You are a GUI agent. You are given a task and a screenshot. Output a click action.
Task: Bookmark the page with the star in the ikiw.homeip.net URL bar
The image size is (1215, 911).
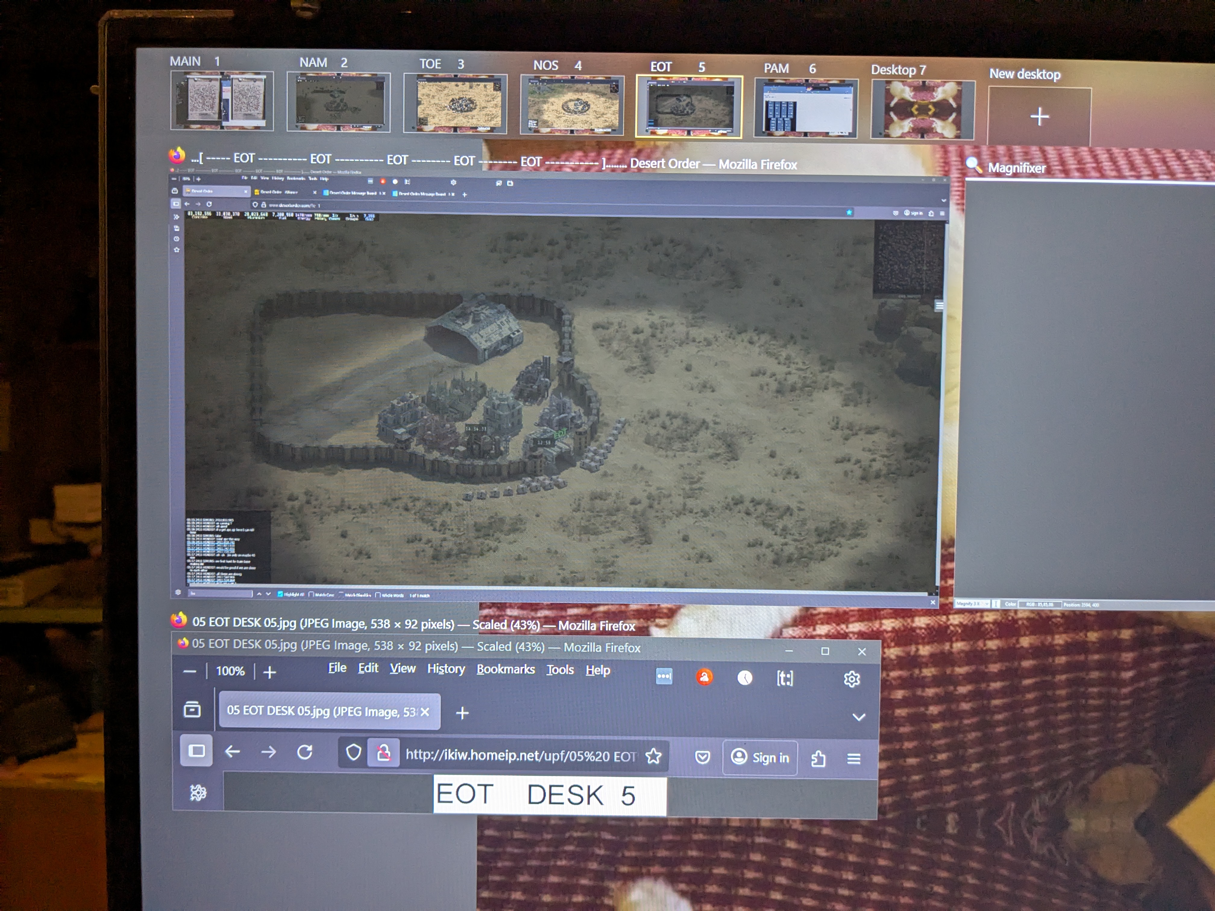click(653, 756)
